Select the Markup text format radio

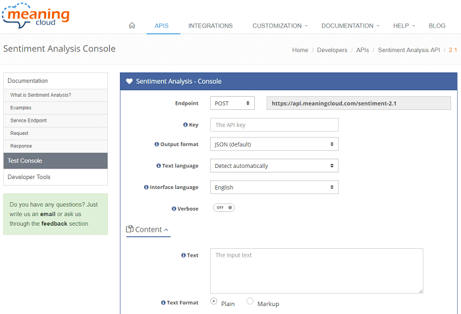pyautogui.click(x=250, y=301)
